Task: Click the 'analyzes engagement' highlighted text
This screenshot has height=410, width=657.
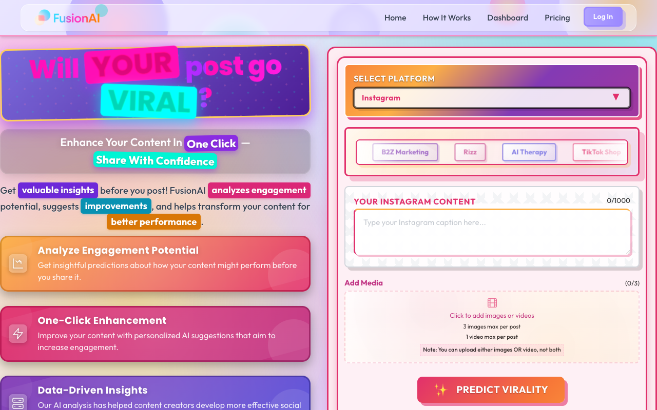Action: (x=259, y=190)
